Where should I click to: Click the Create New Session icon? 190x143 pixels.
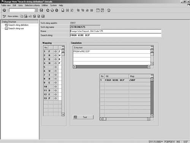(98, 10)
